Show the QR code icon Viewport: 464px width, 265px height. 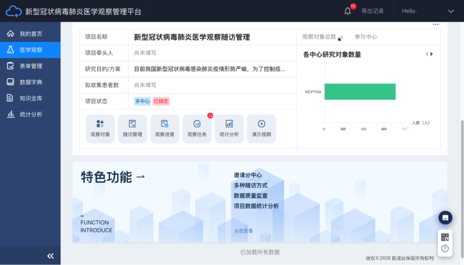click(445, 237)
